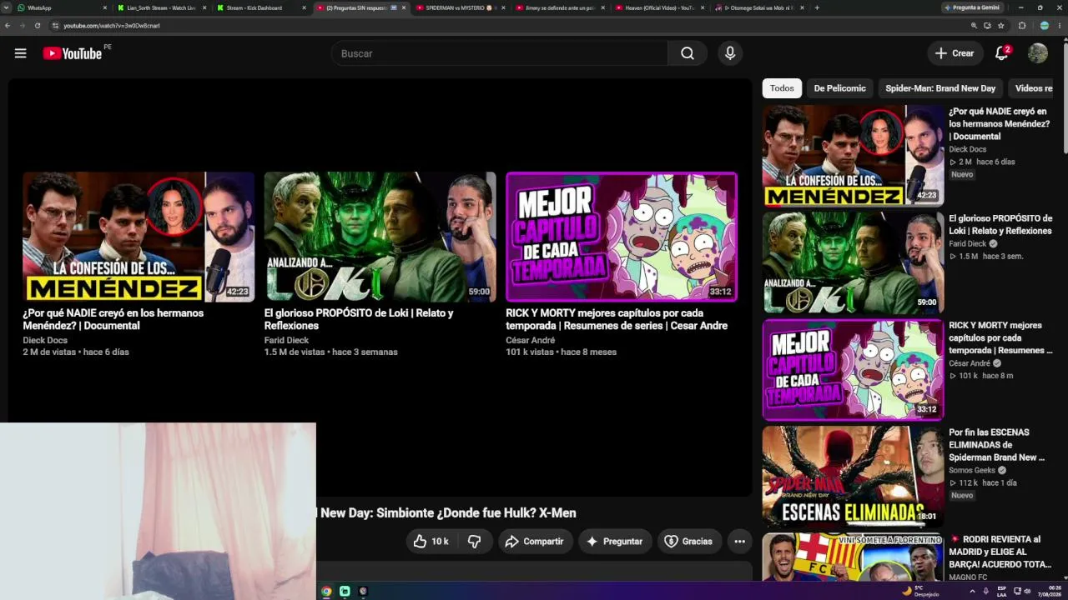Click the magnifier search button
Screen dimensions: 1068x600
687,53
